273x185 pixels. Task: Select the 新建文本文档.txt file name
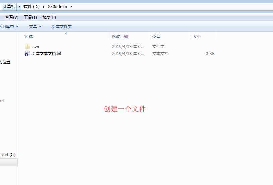[x=46, y=54]
